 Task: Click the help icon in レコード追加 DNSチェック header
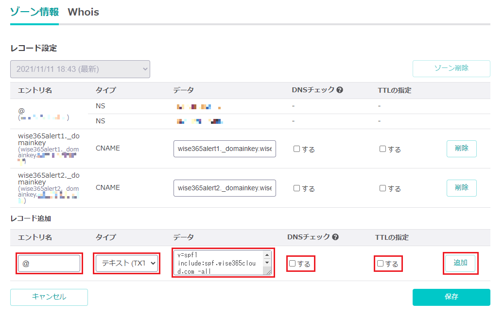tap(335, 237)
